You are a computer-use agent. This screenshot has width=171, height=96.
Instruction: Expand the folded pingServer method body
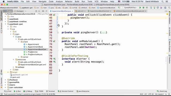[58, 33]
